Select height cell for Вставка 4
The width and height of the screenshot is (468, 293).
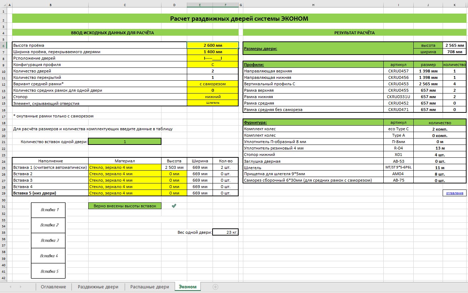174,187
